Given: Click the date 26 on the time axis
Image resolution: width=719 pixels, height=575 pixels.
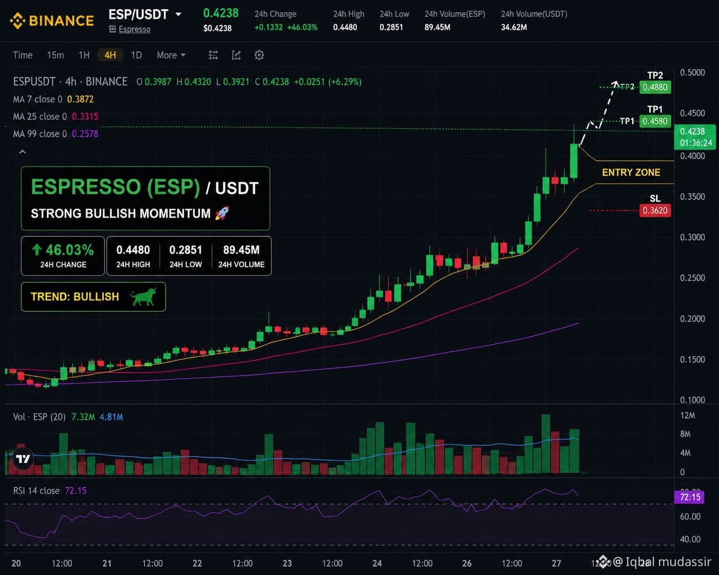Looking at the screenshot, I should pyautogui.click(x=467, y=563).
